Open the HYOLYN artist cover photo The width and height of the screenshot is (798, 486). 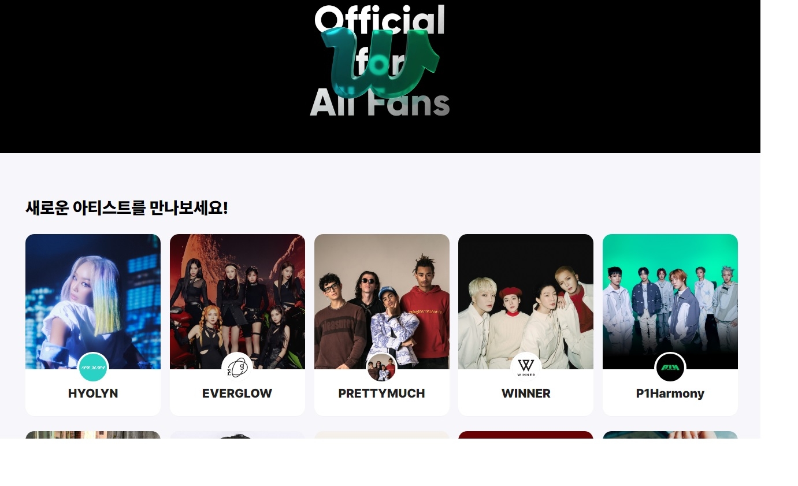(x=93, y=301)
